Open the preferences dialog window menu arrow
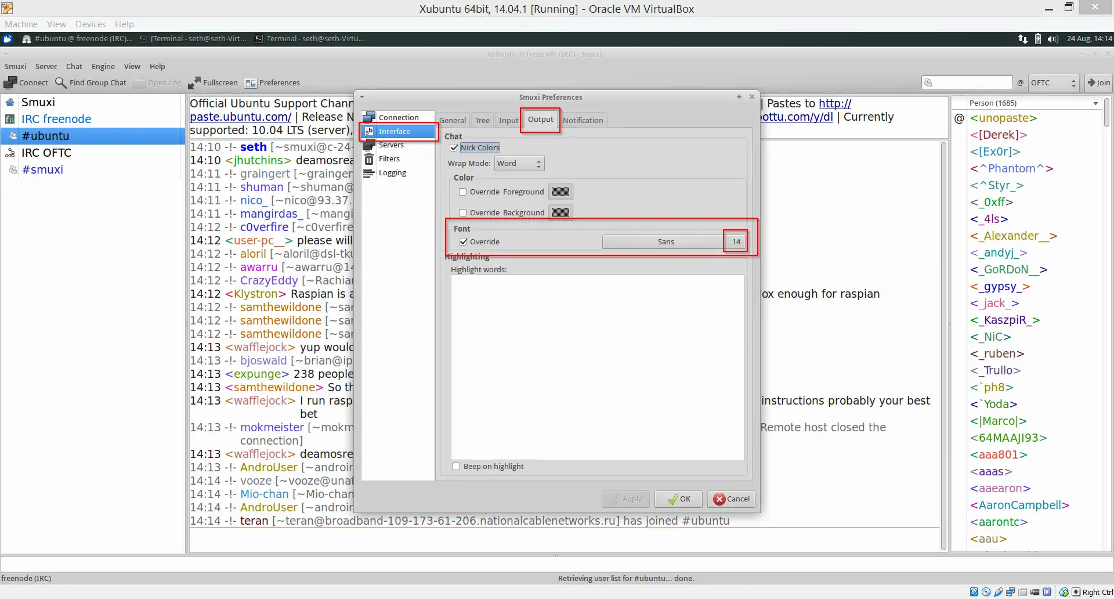The height and width of the screenshot is (599, 1114). tap(362, 97)
